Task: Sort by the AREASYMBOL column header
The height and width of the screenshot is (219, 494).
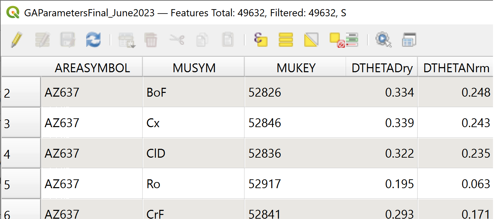Action: click(92, 68)
